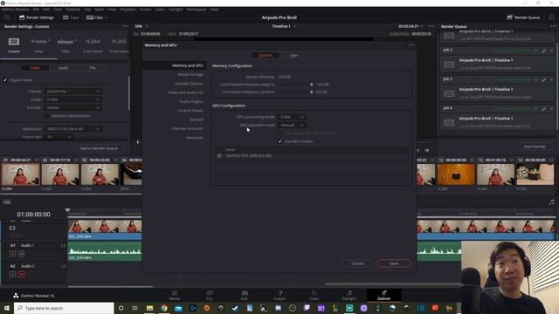Open the Resolution 3840 x 2160 dropdown
The width and height of the screenshot is (559, 314).
tap(72, 129)
